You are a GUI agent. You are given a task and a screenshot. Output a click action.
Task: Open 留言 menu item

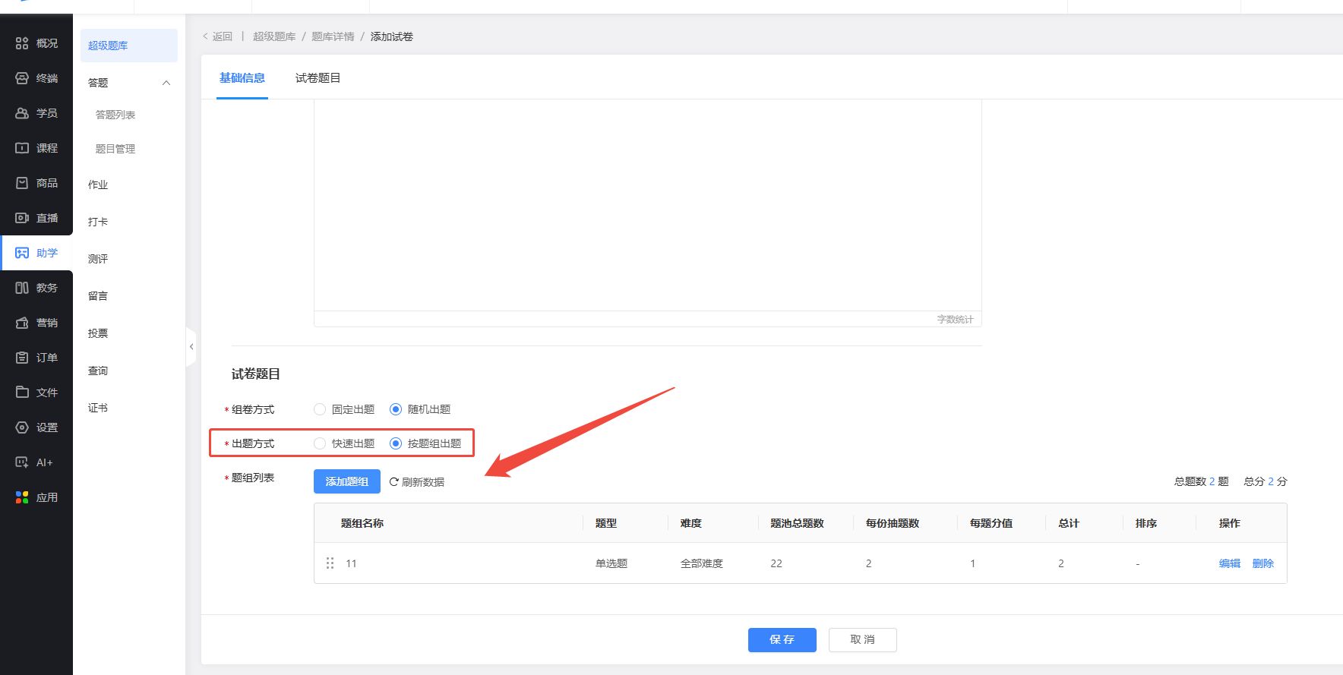click(x=98, y=296)
